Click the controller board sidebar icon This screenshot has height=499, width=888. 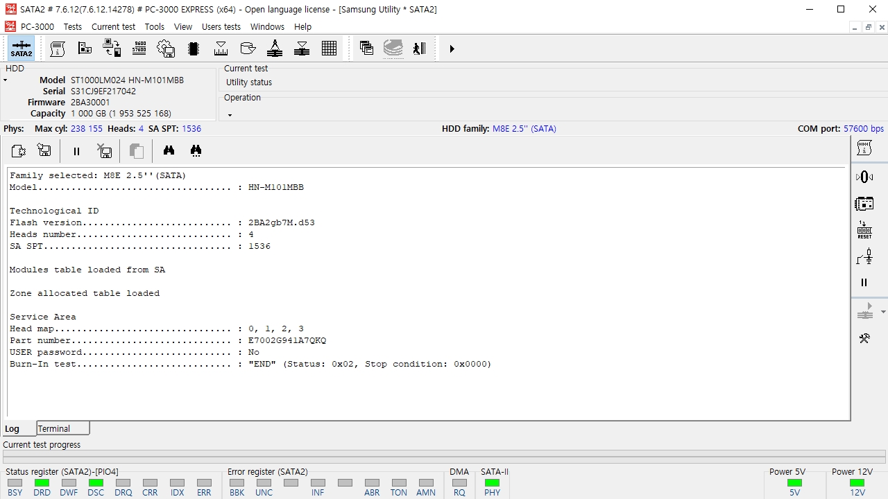[x=864, y=204]
